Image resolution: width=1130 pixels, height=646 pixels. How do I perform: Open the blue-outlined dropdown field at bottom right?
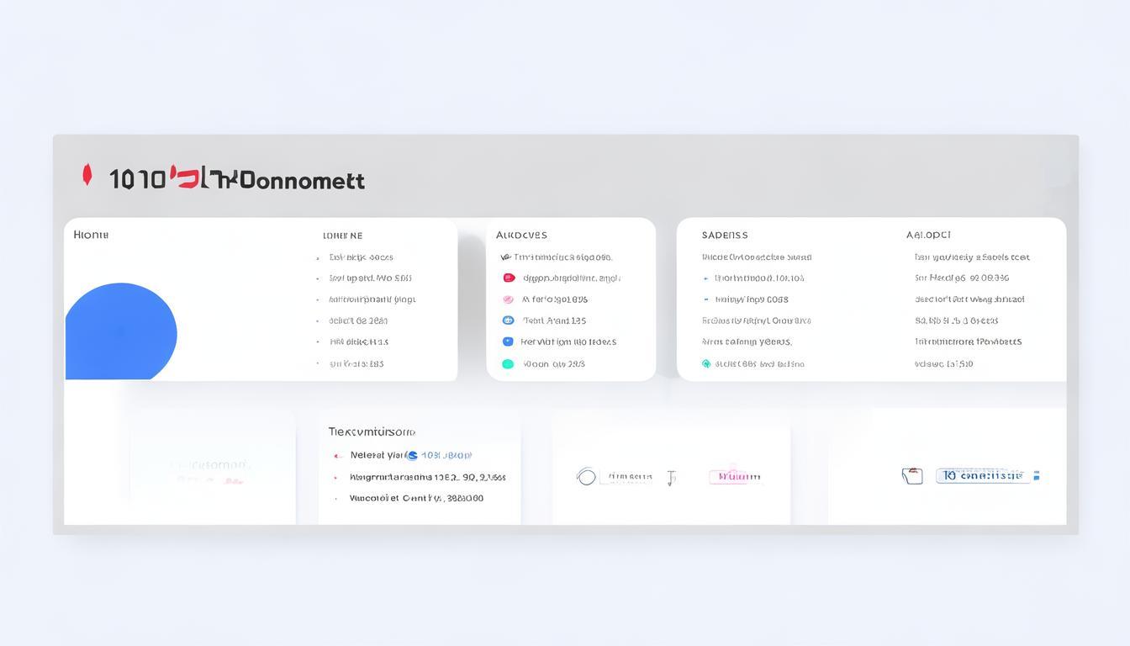coord(987,476)
